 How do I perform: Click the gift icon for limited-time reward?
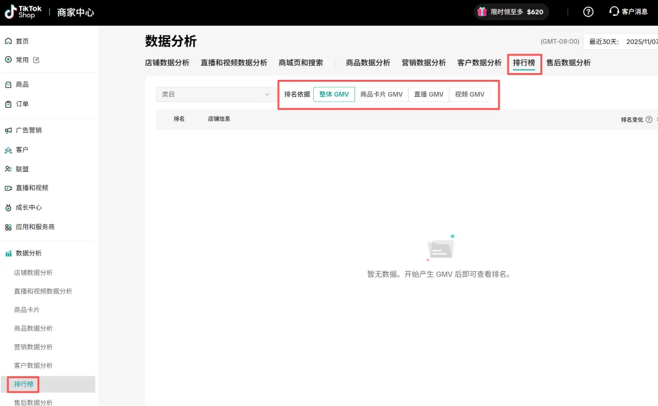coord(482,12)
